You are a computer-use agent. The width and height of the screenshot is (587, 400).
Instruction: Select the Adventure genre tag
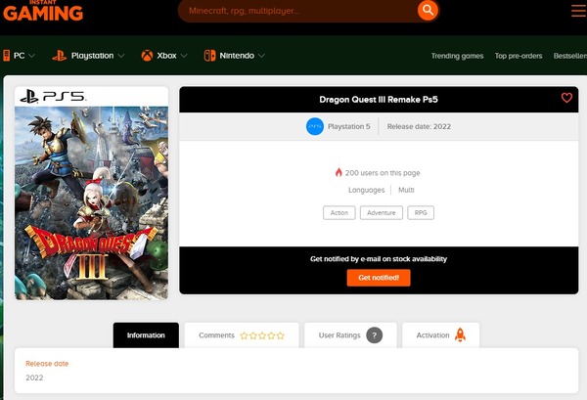[x=382, y=212]
